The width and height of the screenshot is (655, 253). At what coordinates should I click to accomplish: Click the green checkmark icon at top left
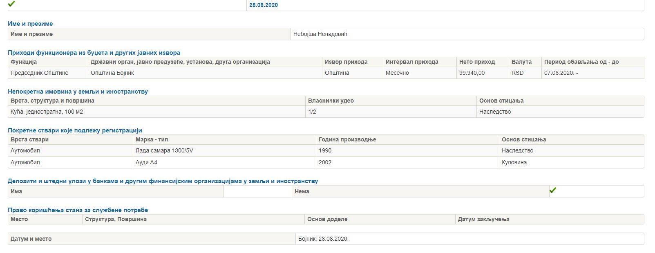click(11, 4)
